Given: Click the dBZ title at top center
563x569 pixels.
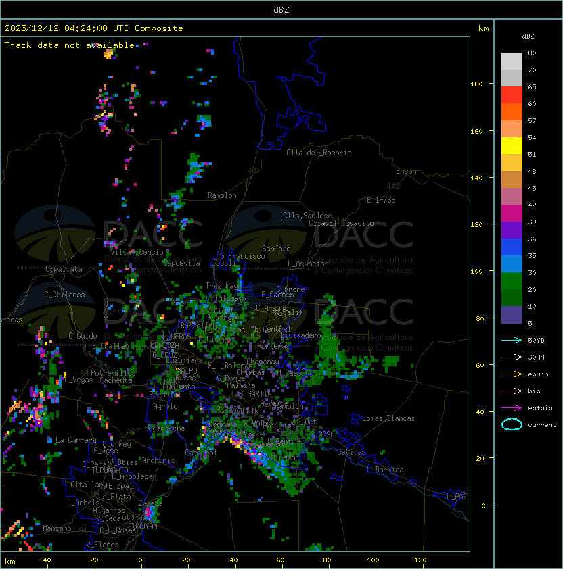Looking at the screenshot, I should tap(281, 9).
